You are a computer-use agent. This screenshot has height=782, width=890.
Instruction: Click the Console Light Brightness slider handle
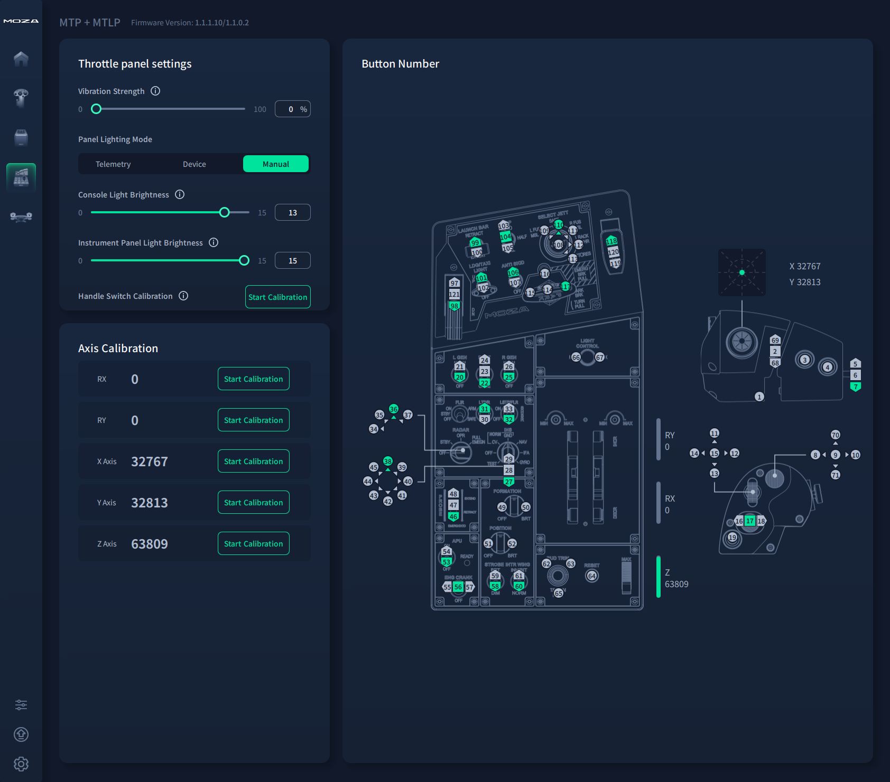click(x=225, y=212)
